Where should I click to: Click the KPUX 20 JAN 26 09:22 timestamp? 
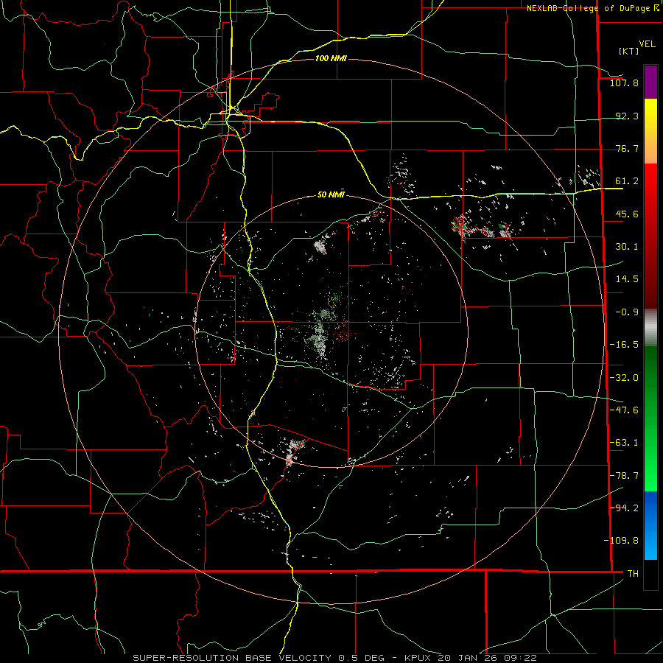pos(471,658)
